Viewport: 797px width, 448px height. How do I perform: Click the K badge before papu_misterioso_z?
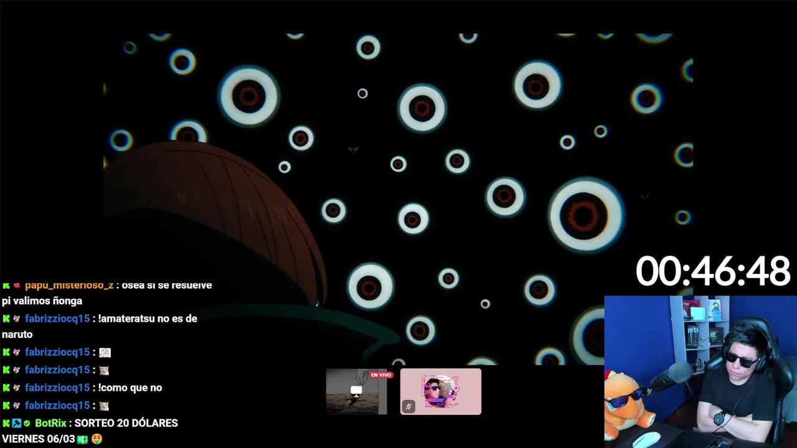6,286
